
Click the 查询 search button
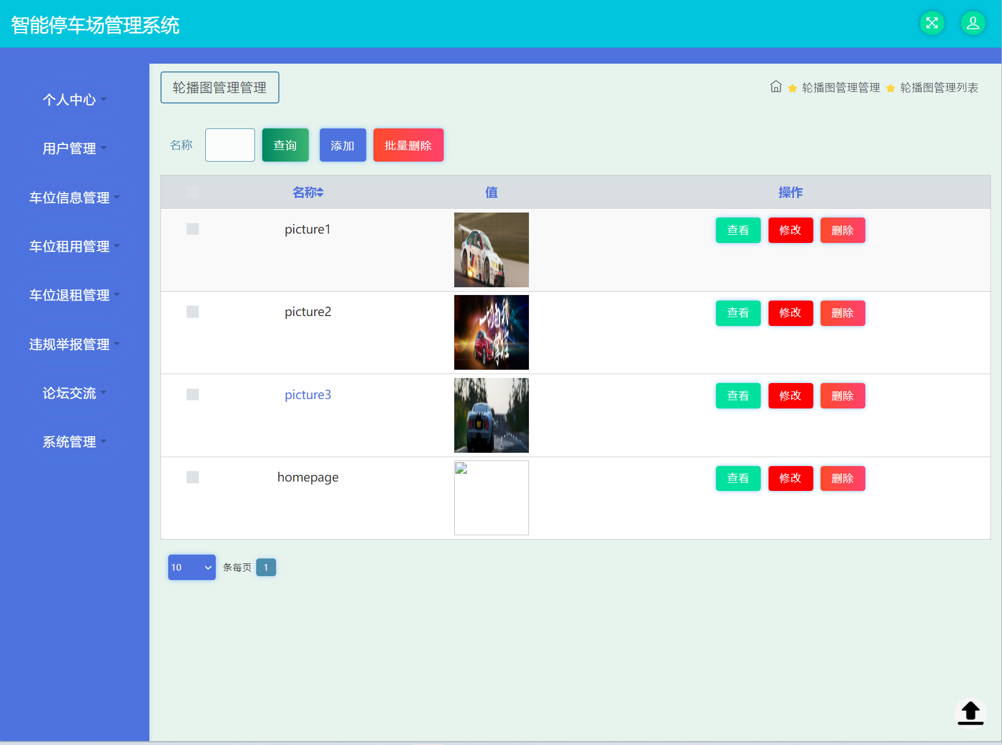click(x=285, y=145)
